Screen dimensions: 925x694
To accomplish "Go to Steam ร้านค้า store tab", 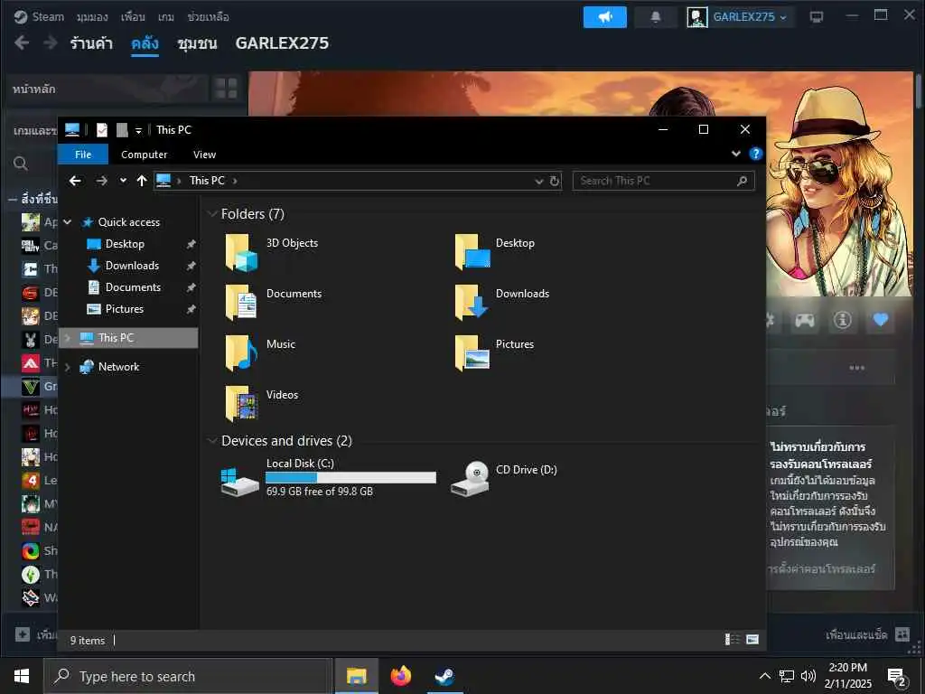I will (x=91, y=43).
